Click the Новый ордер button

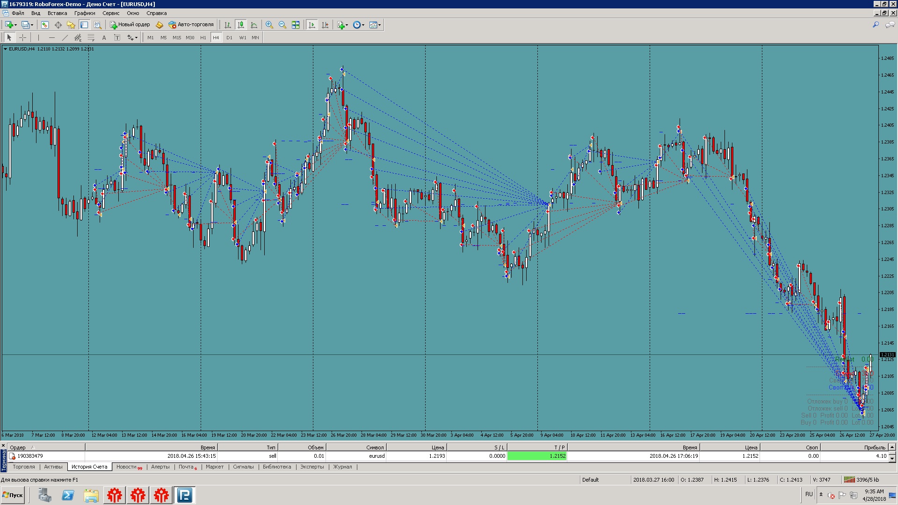click(x=130, y=25)
